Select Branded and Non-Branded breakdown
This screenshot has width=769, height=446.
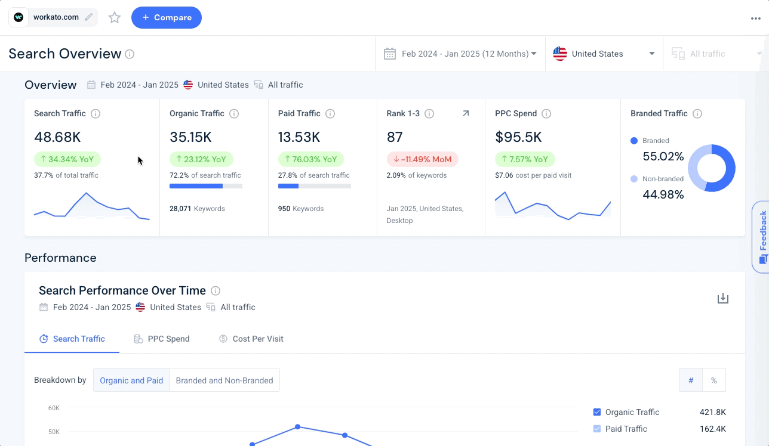224,380
